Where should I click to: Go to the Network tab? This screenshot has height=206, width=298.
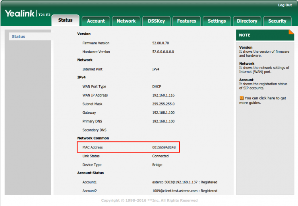click(x=126, y=21)
